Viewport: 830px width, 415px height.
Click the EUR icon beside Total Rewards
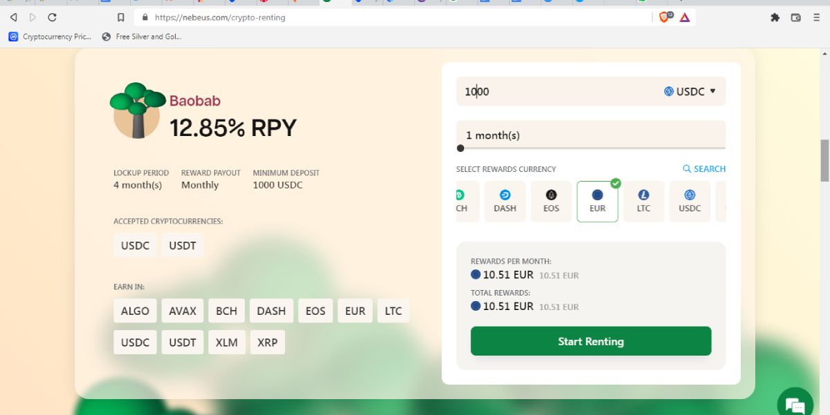pyautogui.click(x=475, y=306)
